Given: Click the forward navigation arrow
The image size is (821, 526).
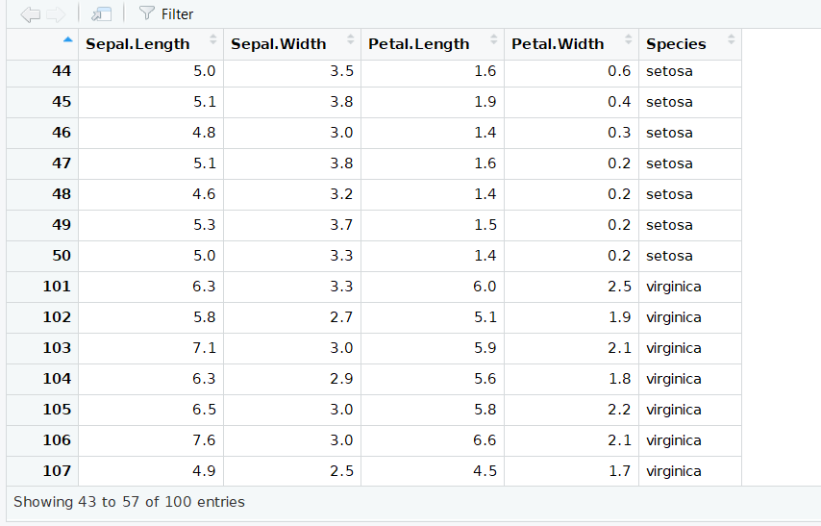Looking at the screenshot, I should [x=56, y=14].
